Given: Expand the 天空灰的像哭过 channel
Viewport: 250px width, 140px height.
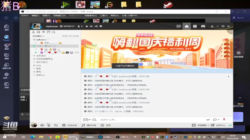Looking at the screenshot, I should coord(34,59).
